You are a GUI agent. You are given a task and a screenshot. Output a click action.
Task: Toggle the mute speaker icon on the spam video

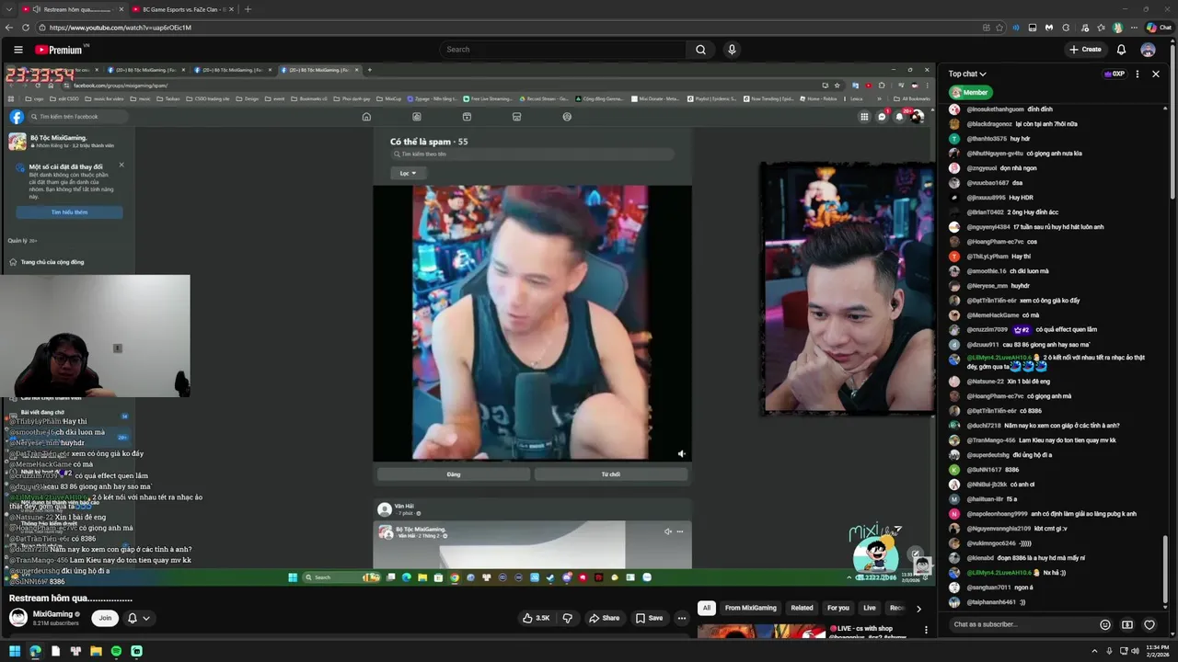(x=681, y=453)
